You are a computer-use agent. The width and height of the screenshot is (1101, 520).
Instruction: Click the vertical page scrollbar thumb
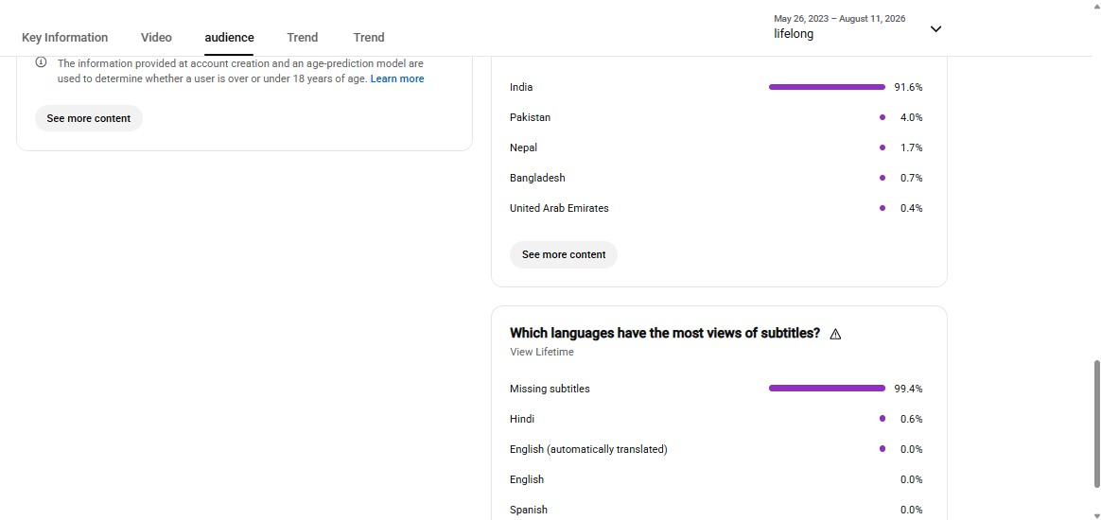tap(1097, 424)
